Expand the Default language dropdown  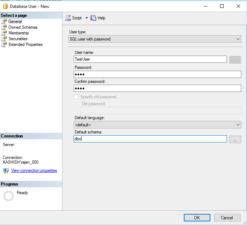(157, 125)
